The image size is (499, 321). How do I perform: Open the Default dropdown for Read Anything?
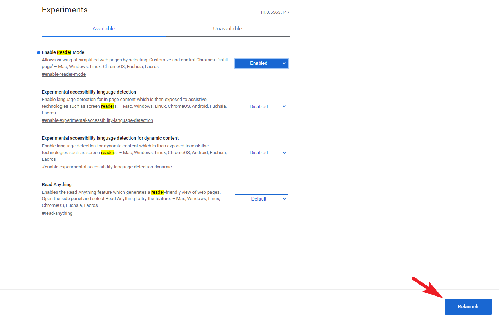point(261,199)
